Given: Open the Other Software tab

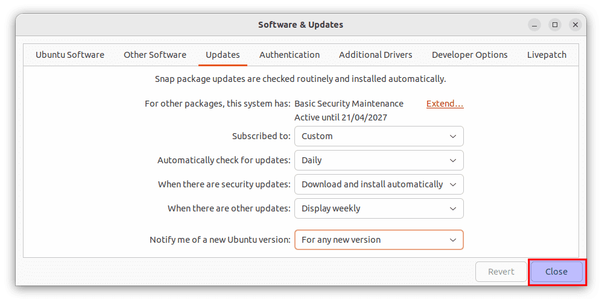Looking at the screenshot, I should (x=155, y=55).
